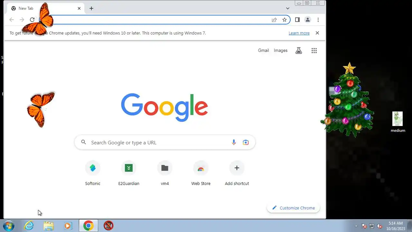The height and width of the screenshot is (232, 412).
Task: Start voice search with the microphone
Action: click(234, 142)
